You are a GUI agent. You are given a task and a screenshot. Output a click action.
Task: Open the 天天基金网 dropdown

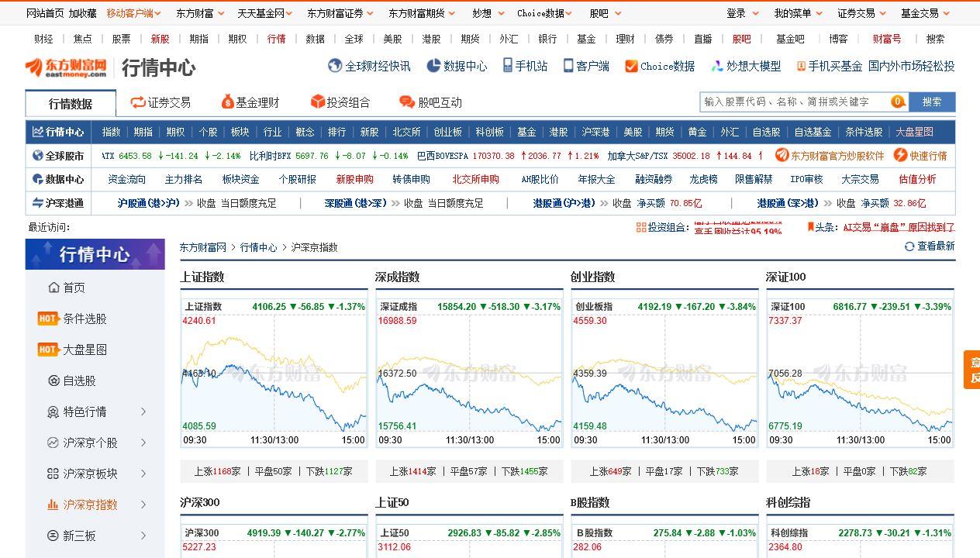[265, 13]
